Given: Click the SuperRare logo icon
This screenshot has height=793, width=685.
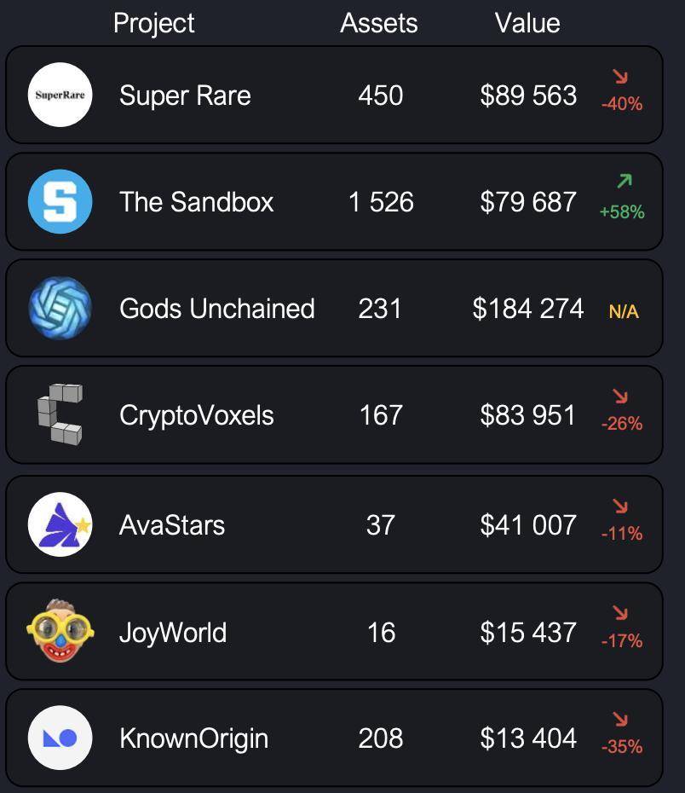Looking at the screenshot, I should tap(60, 95).
